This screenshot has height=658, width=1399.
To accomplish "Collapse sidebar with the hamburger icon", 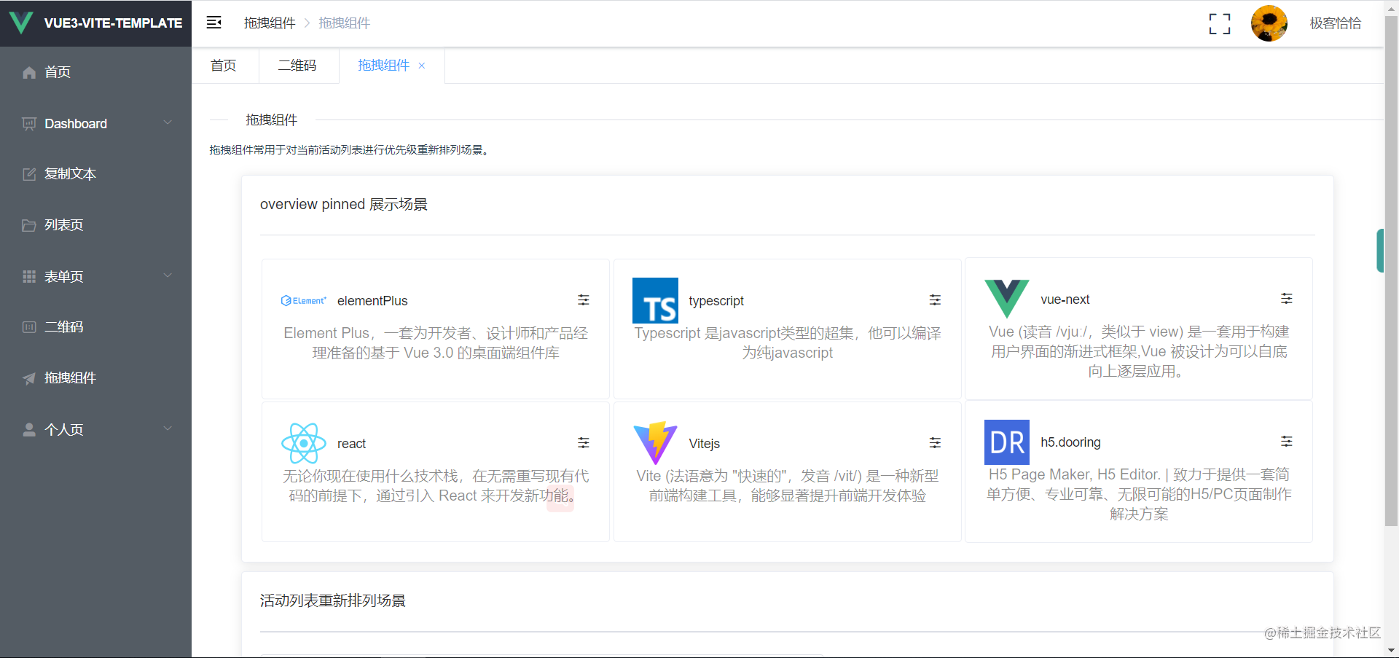I will 213,23.
